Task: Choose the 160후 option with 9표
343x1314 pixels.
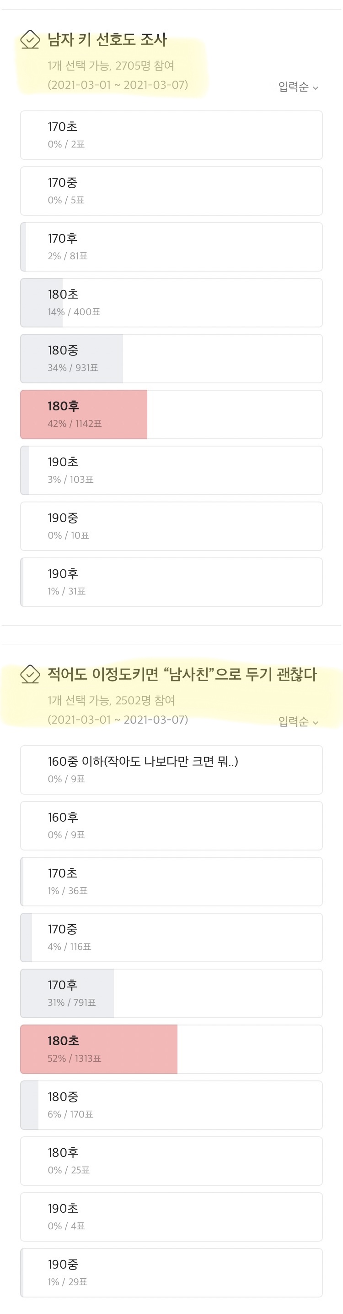Action: pos(171,826)
